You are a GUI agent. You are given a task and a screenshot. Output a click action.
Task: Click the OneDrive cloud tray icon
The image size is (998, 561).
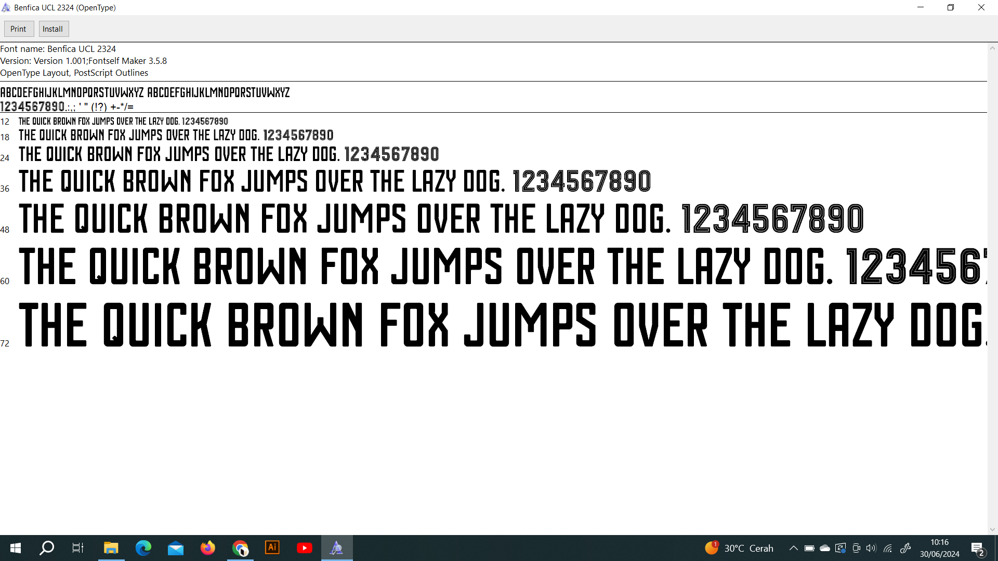click(x=825, y=548)
